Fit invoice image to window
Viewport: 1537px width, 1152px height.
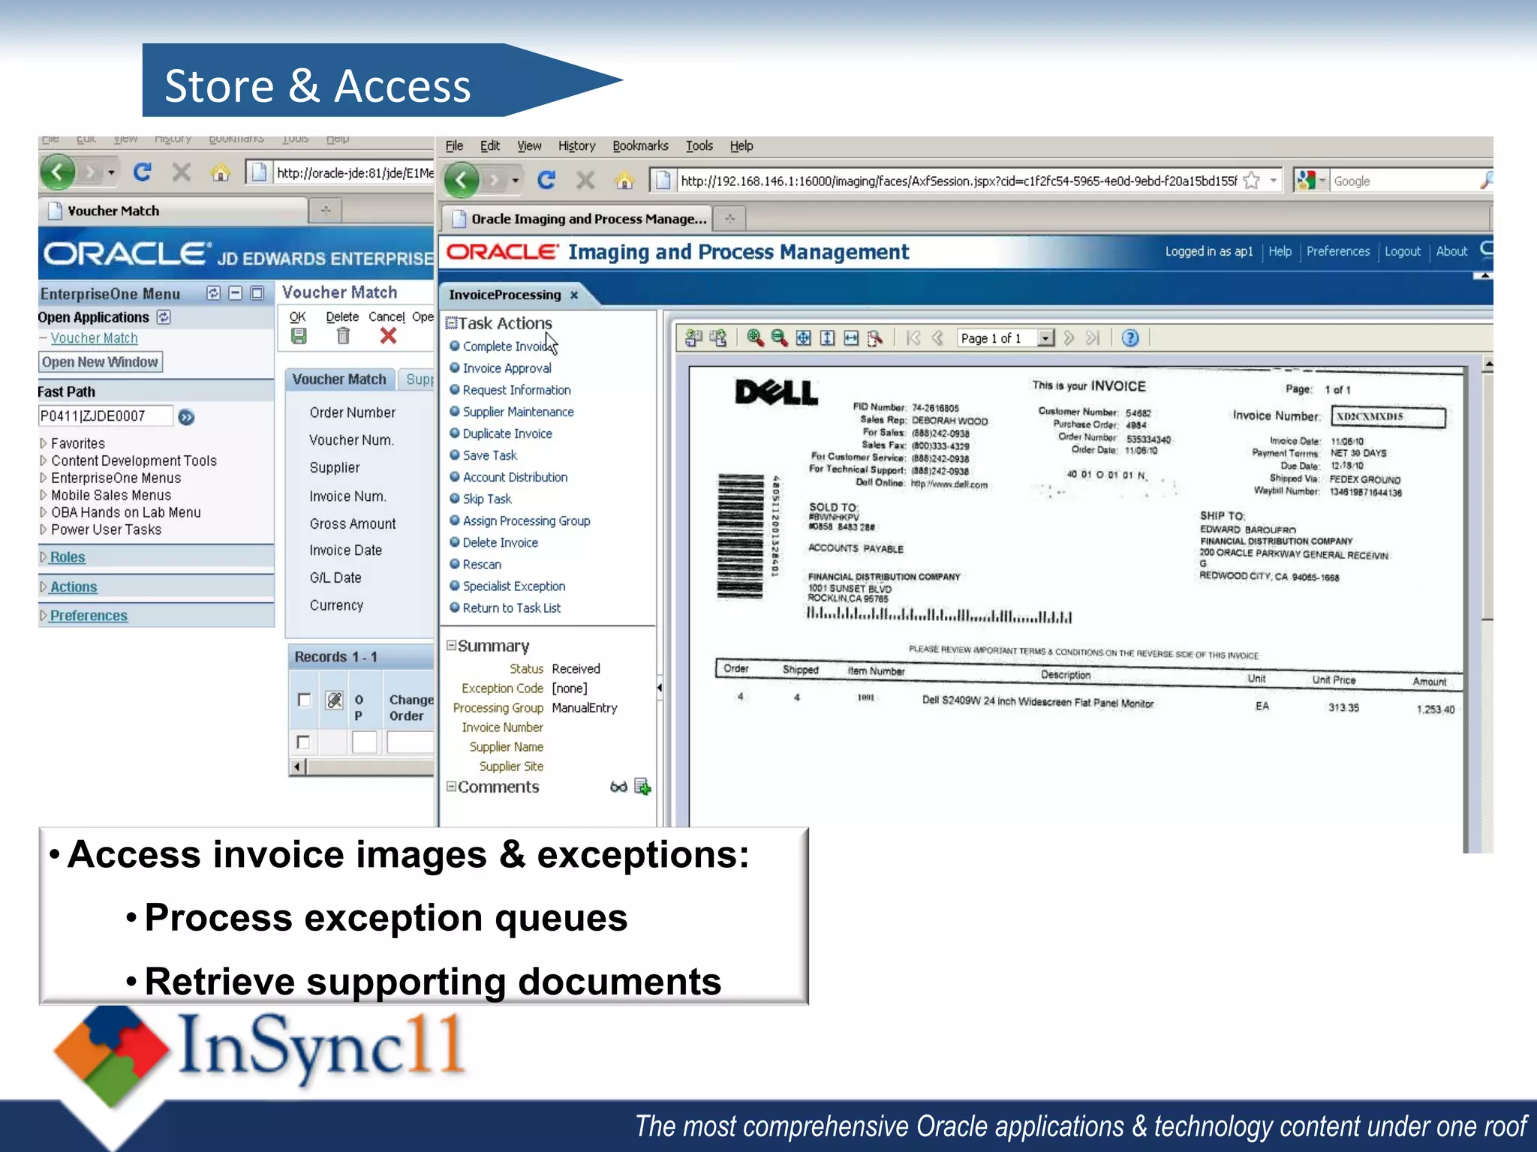803,338
